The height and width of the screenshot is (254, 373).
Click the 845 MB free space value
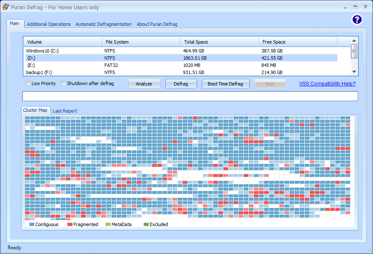[x=269, y=65]
